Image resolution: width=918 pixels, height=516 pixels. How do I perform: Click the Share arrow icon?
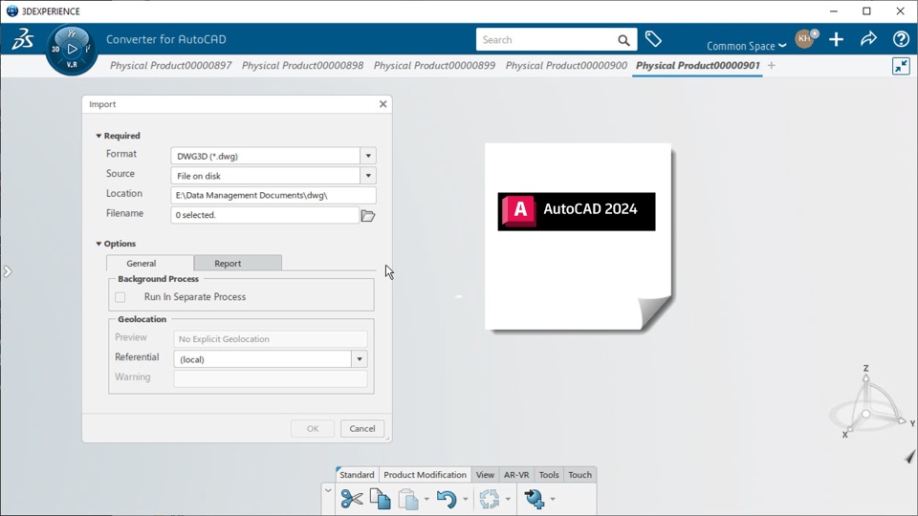click(868, 39)
